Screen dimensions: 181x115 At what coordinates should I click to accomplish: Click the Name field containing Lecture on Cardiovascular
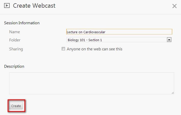click(x=119, y=32)
